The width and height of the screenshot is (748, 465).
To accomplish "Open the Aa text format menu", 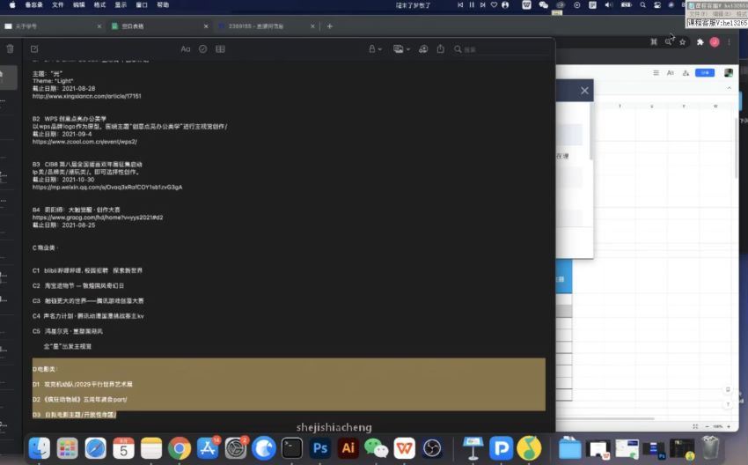I will 186,48.
